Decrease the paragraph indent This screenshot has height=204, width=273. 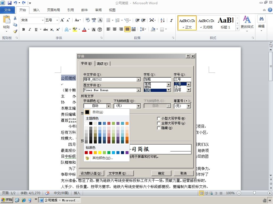click(137, 20)
